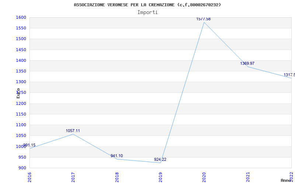
Task: Click the 'Importi' subtitle
Action: pyautogui.click(x=147, y=13)
